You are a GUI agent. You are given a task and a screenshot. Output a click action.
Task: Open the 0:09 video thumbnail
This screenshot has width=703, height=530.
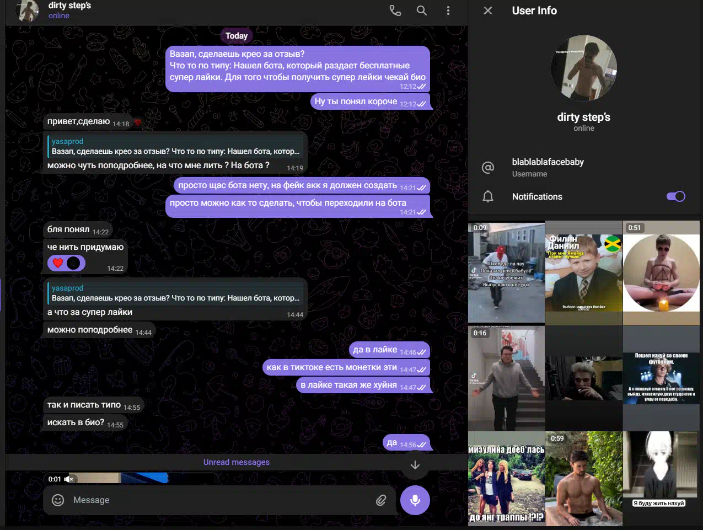tap(506, 272)
